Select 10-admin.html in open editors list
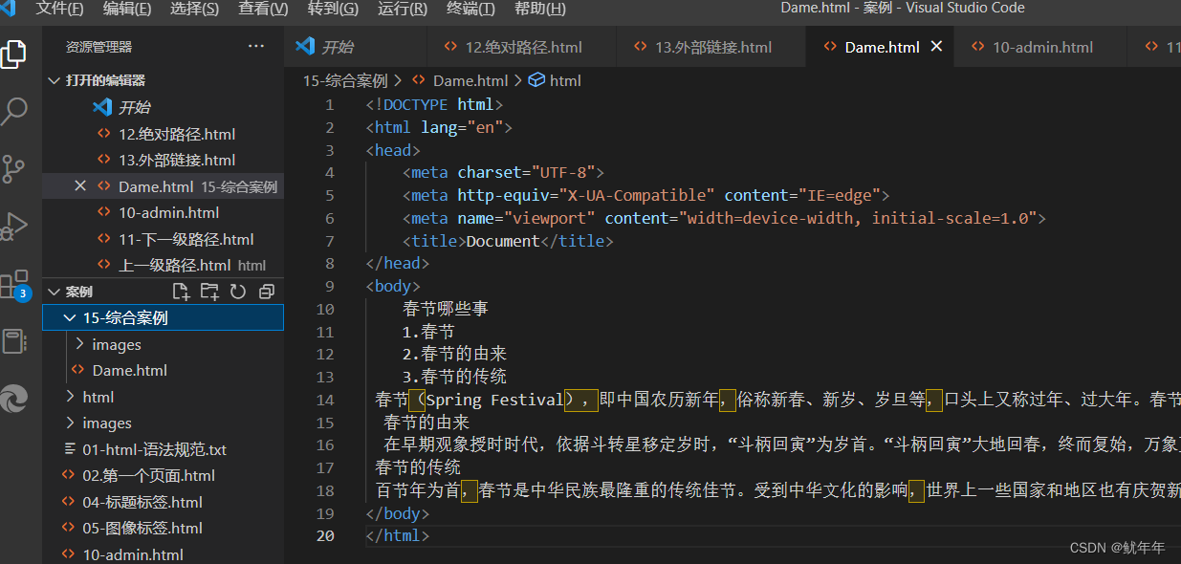This screenshot has width=1181, height=564. point(164,212)
